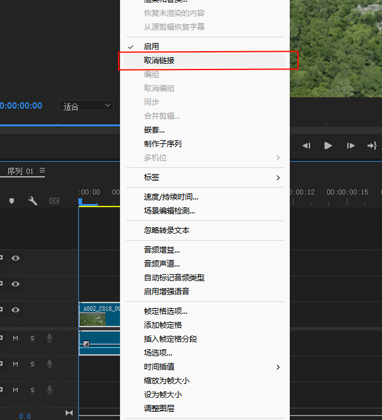This screenshot has width=382, height=420.
Task: Hide the topmost video track with eye icon
Action: (x=16, y=258)
